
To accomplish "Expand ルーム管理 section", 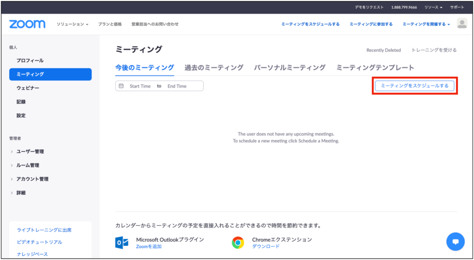I will 27,165.
